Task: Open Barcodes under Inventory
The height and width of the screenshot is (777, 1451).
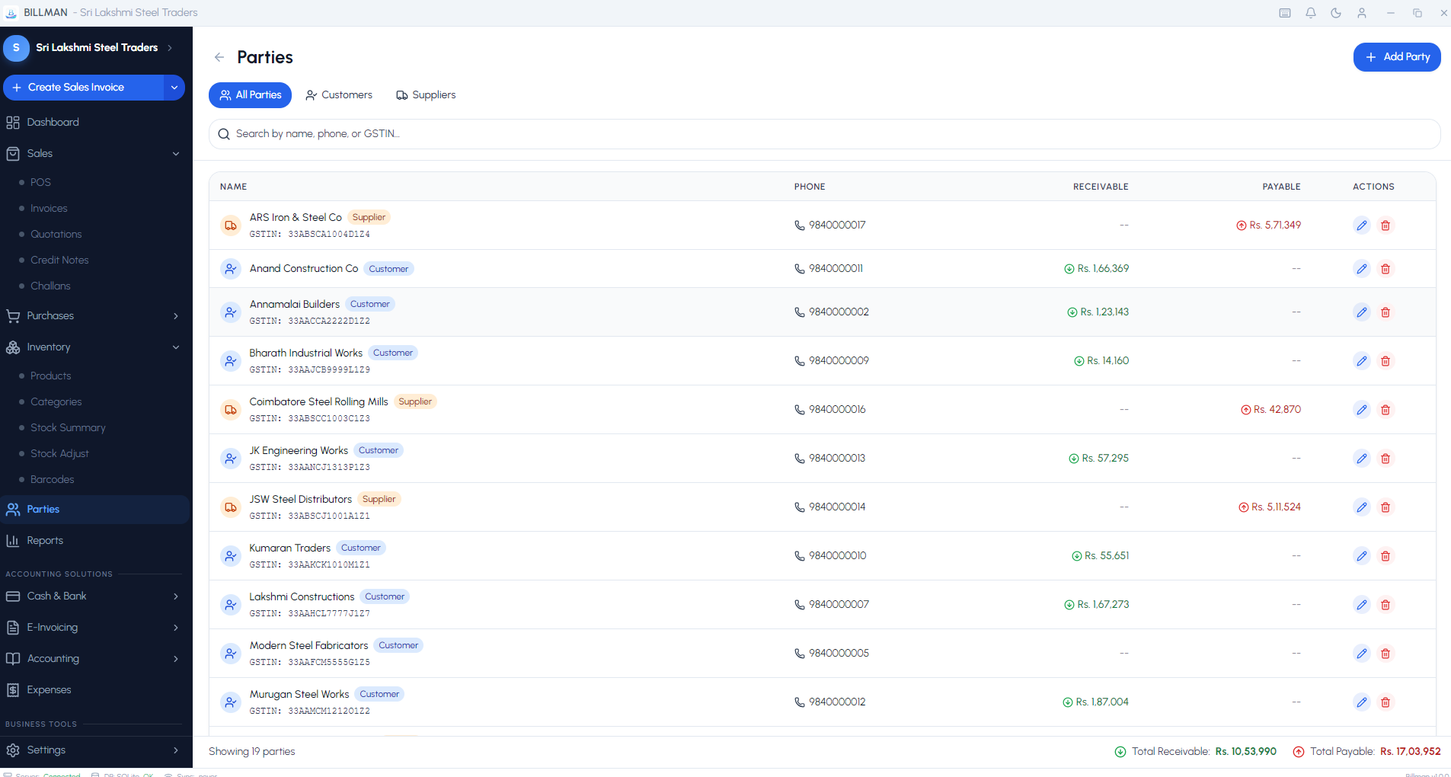Action: click(x=52, y=480)
